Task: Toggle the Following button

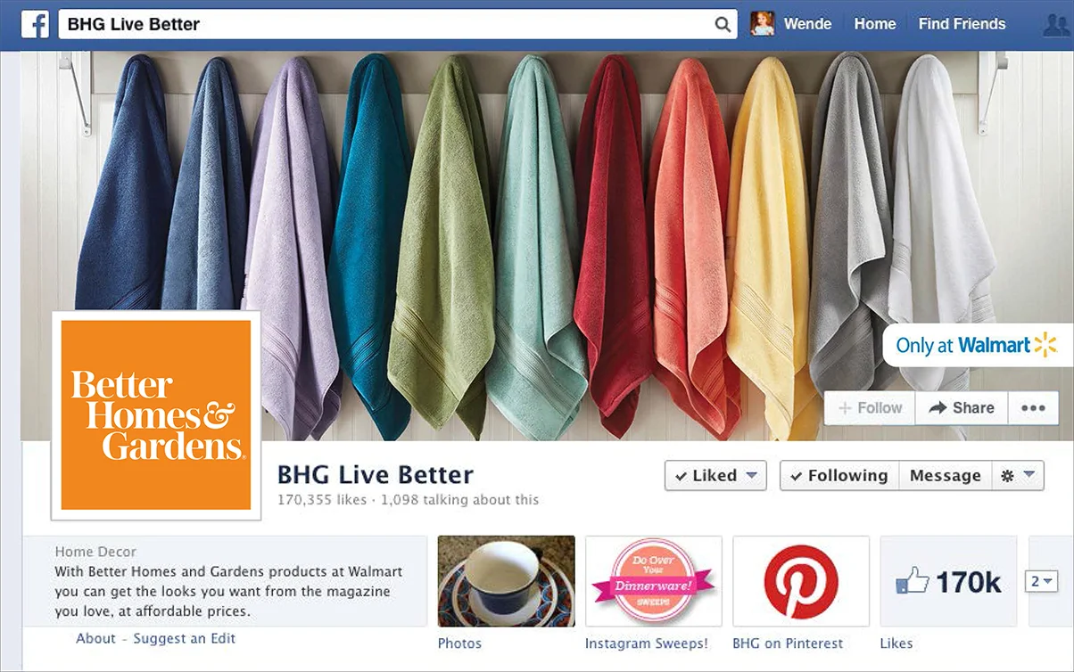Action: (839, 475)
